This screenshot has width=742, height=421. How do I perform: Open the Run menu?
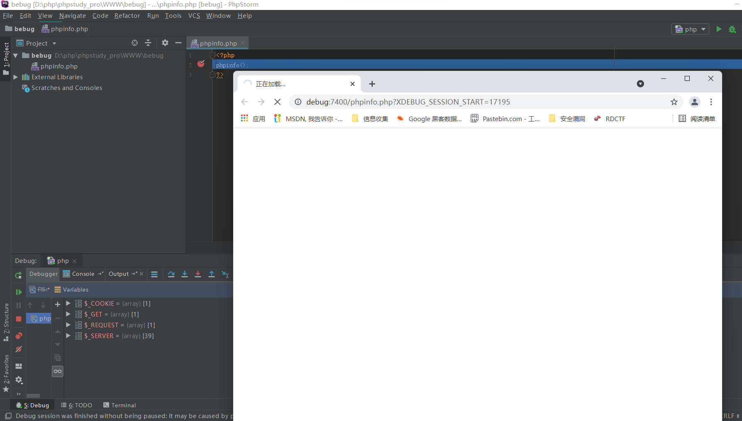(x=153, y=15)
